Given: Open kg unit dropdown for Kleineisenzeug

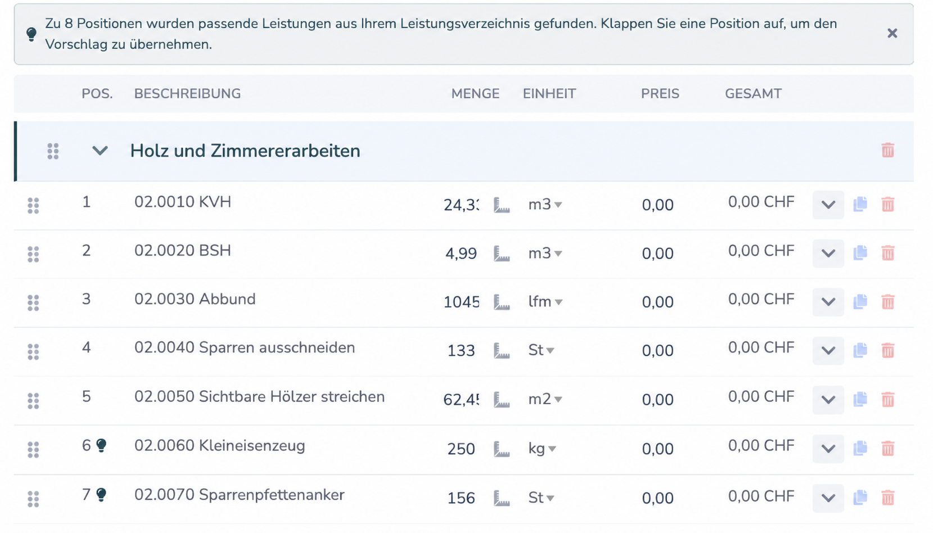Looking at the screenshot, I should [542, 449].
